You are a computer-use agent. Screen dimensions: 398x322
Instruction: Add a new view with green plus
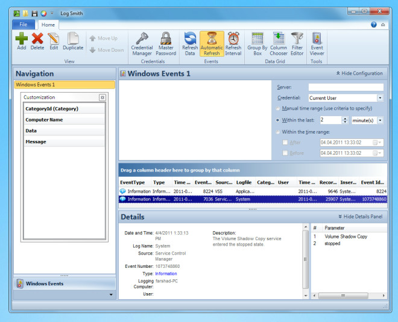[22, 41]
